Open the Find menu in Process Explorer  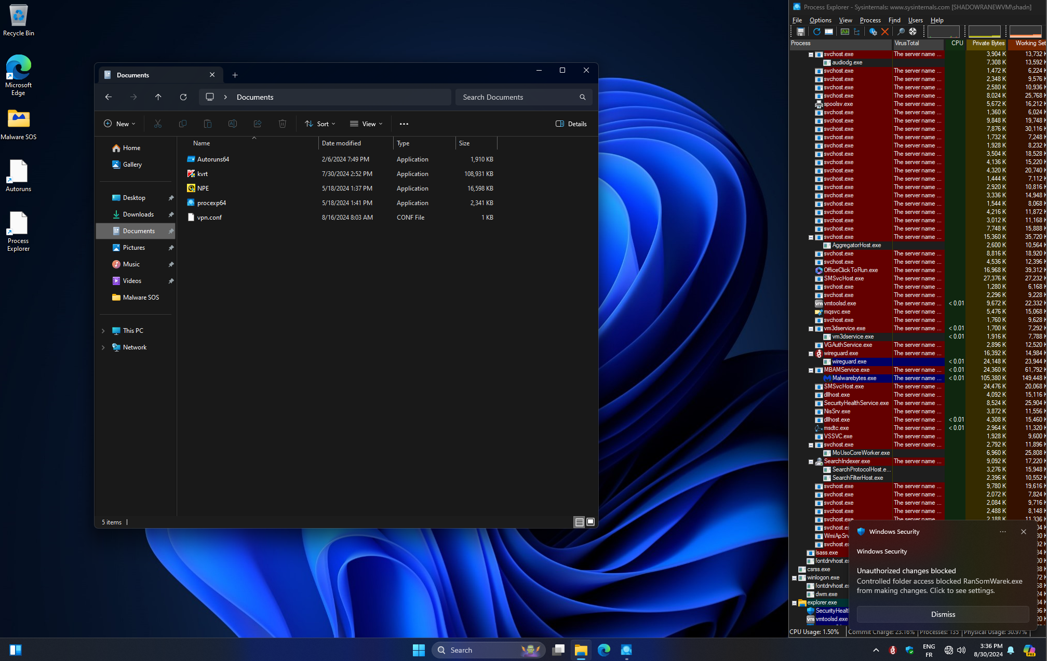click(894, 20)
